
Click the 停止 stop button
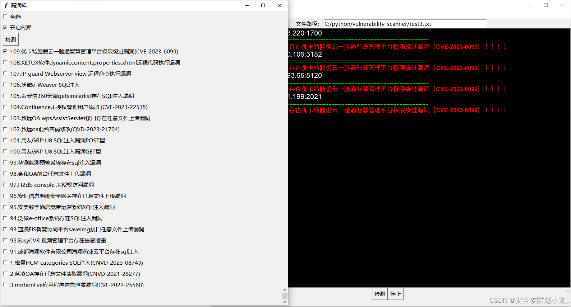pos(396,294)
